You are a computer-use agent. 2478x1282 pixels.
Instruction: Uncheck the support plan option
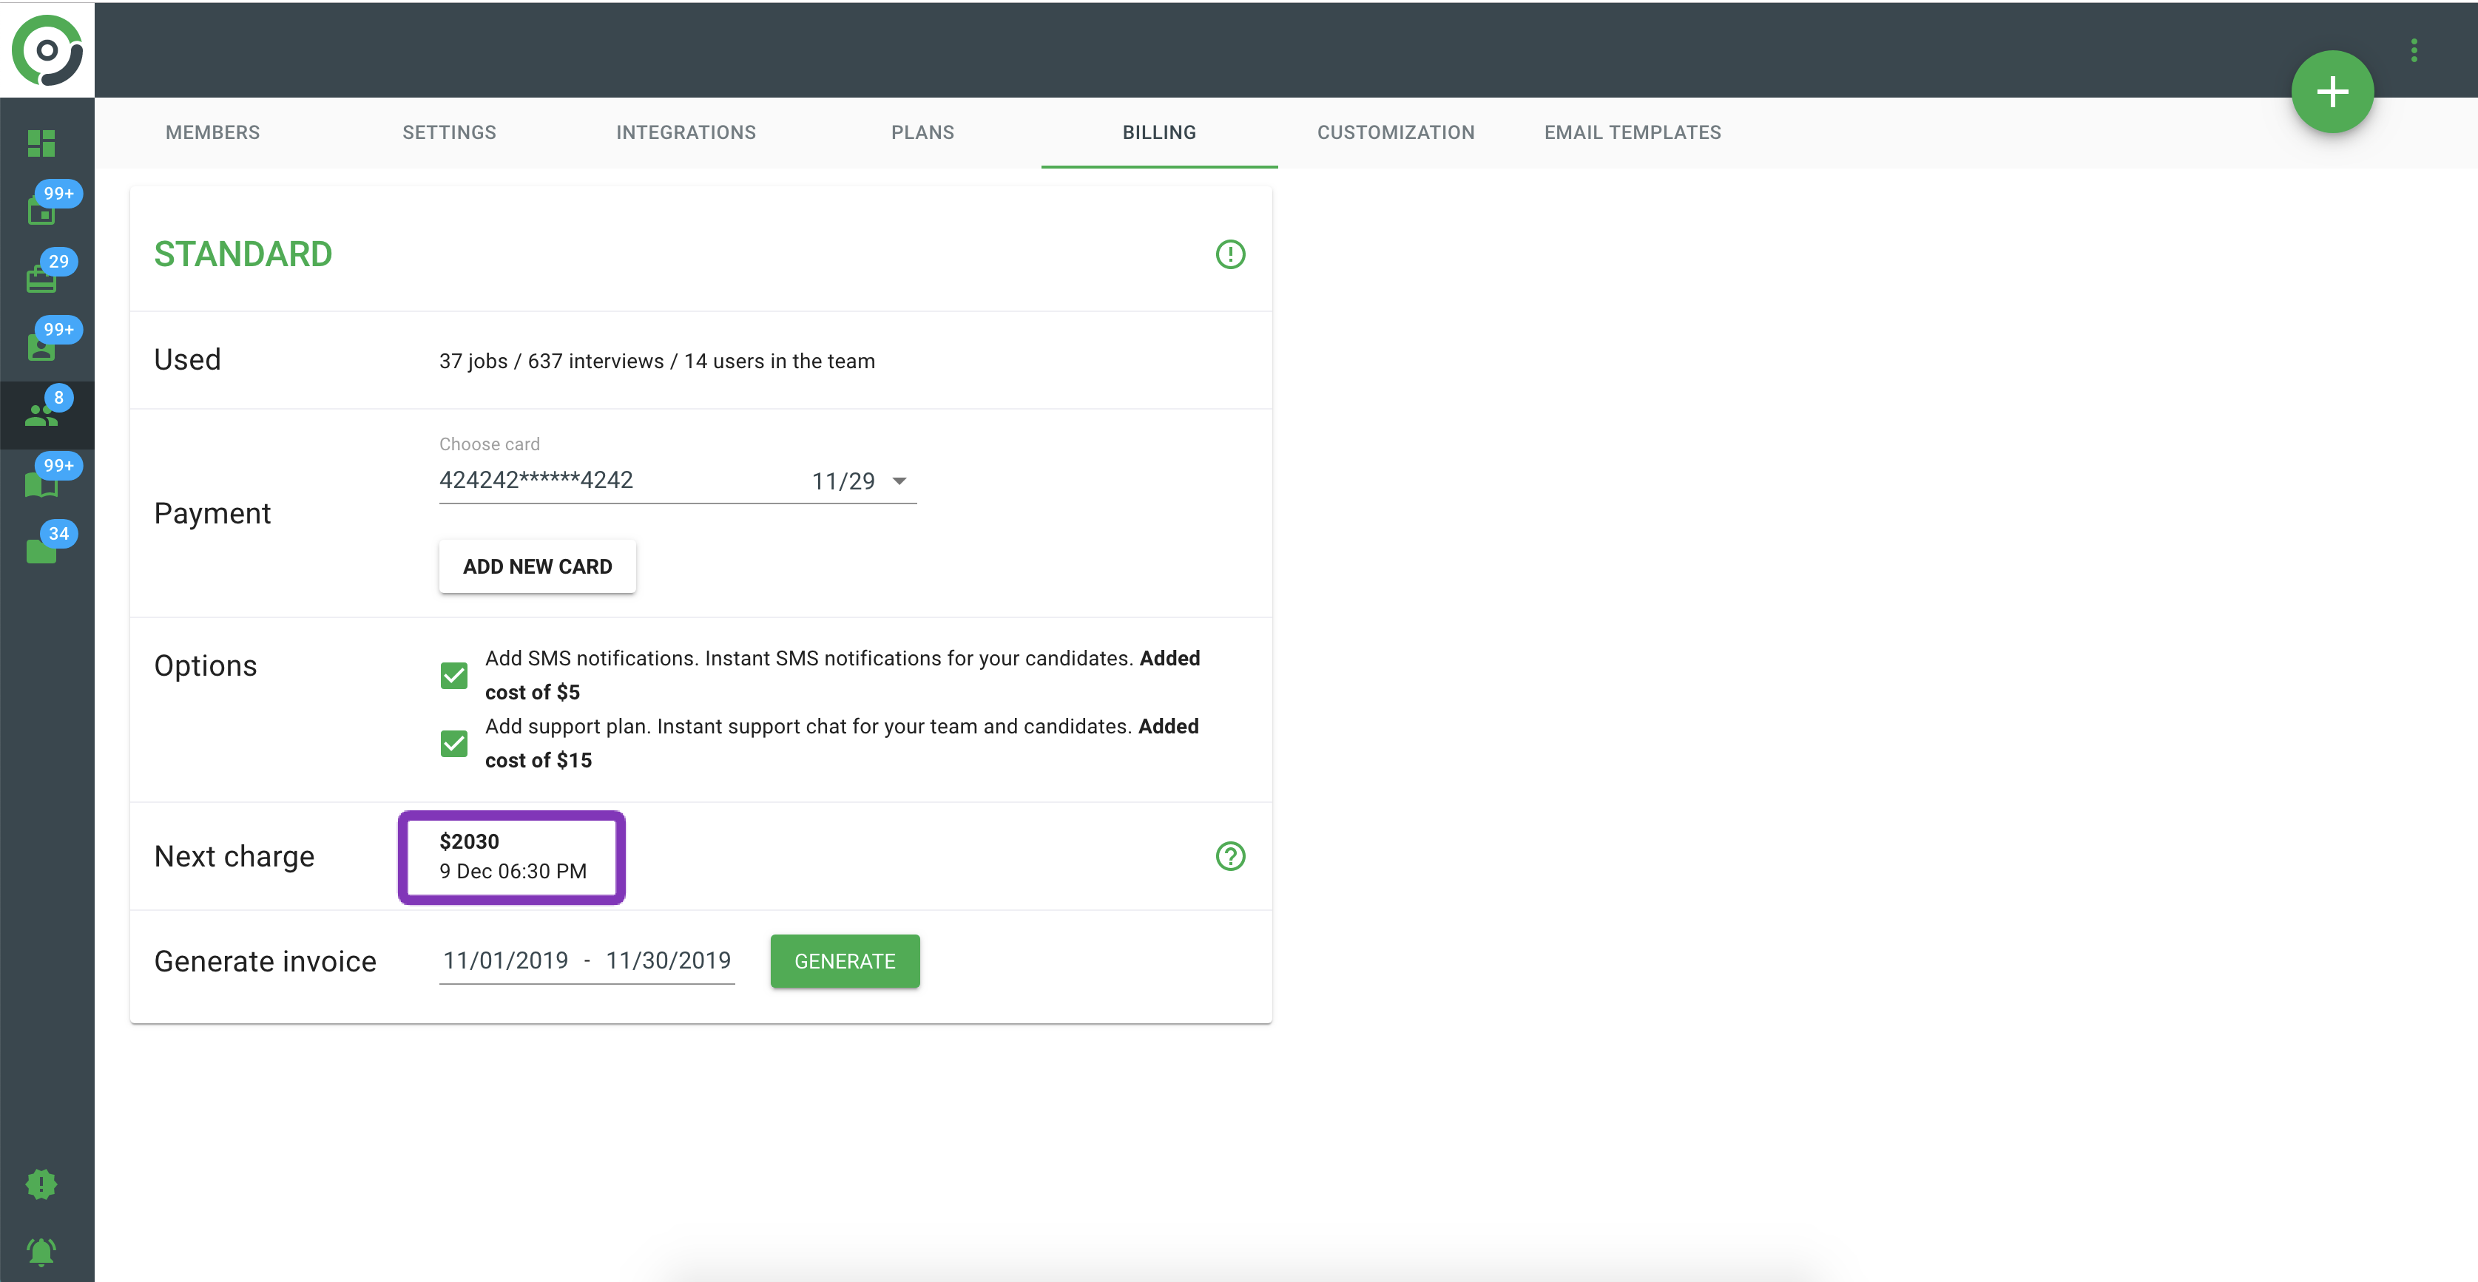(x=454, y=744)
